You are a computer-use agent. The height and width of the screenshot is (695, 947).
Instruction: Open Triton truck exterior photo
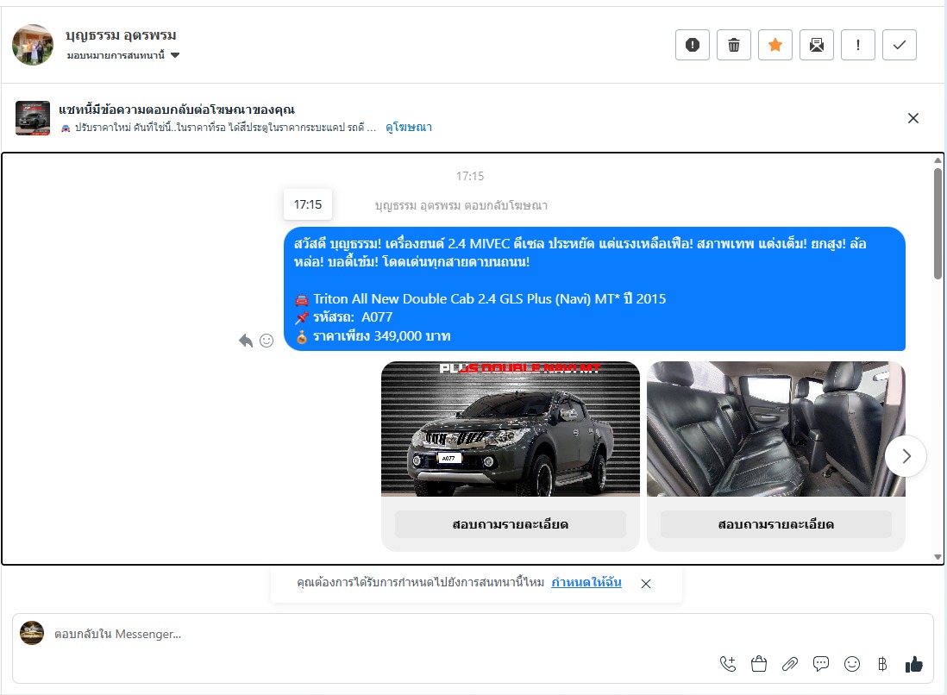511,429
